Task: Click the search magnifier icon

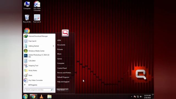Action: coord(52,90)
